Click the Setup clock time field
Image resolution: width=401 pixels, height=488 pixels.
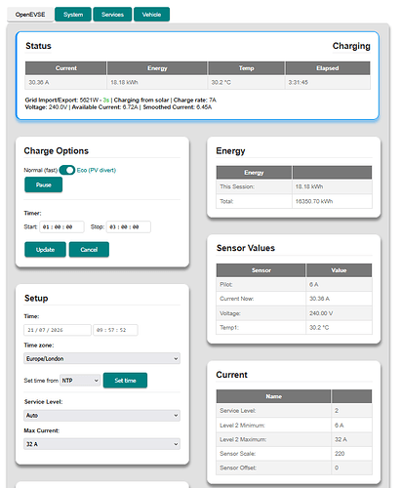click(115, 330)
